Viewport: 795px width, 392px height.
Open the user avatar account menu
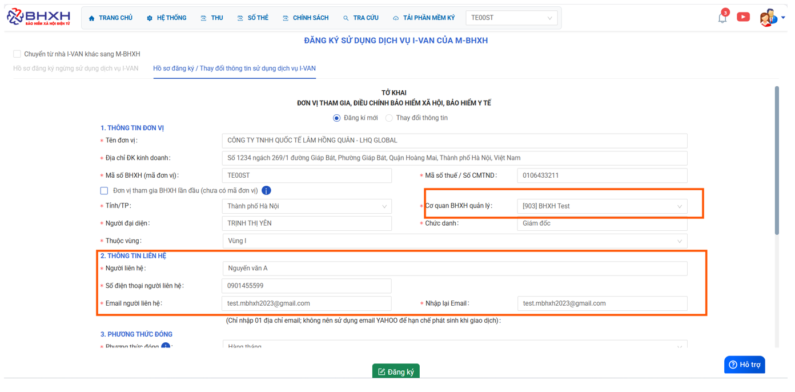pos(768,18)
